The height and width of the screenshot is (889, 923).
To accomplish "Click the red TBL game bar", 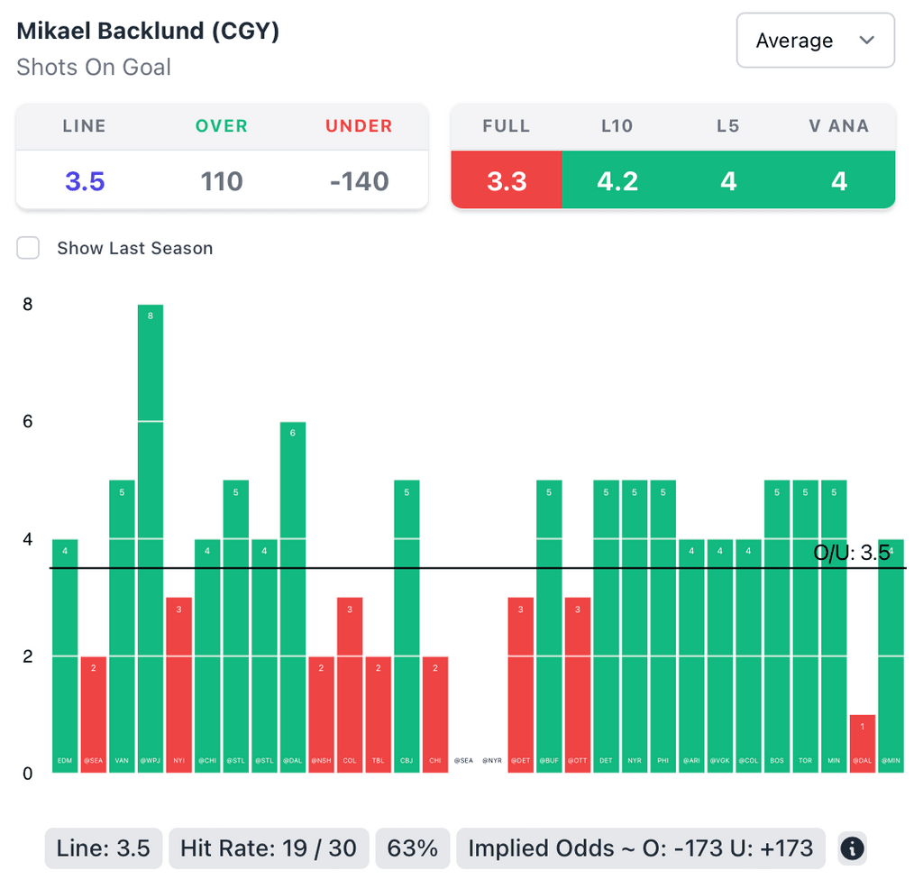I will click(379, 713).
